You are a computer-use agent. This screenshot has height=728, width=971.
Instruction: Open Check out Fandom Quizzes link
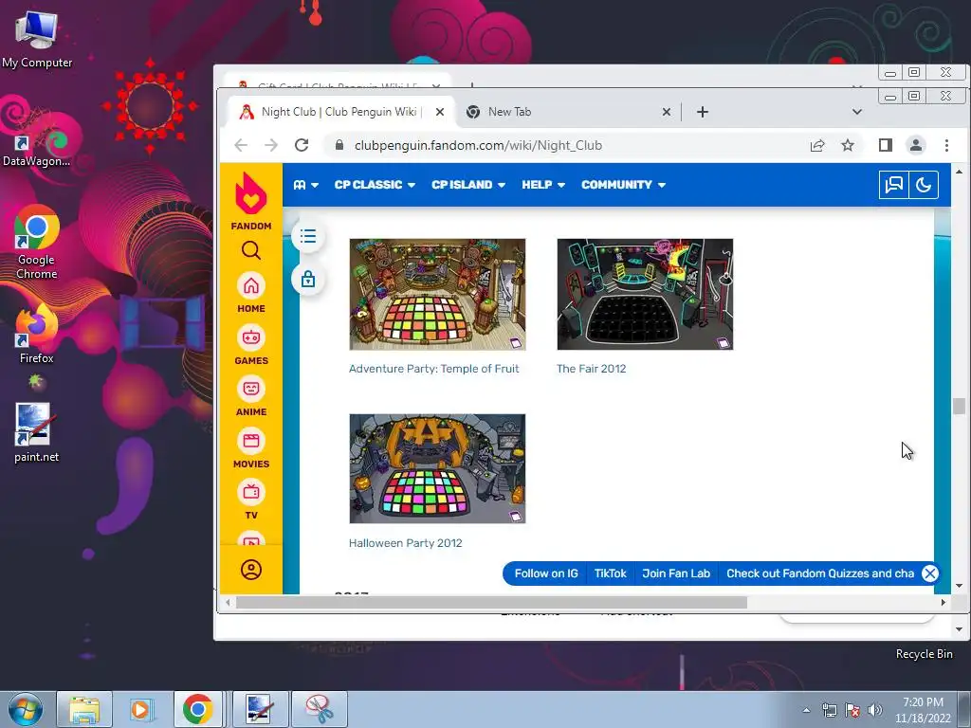click(819, 573)
